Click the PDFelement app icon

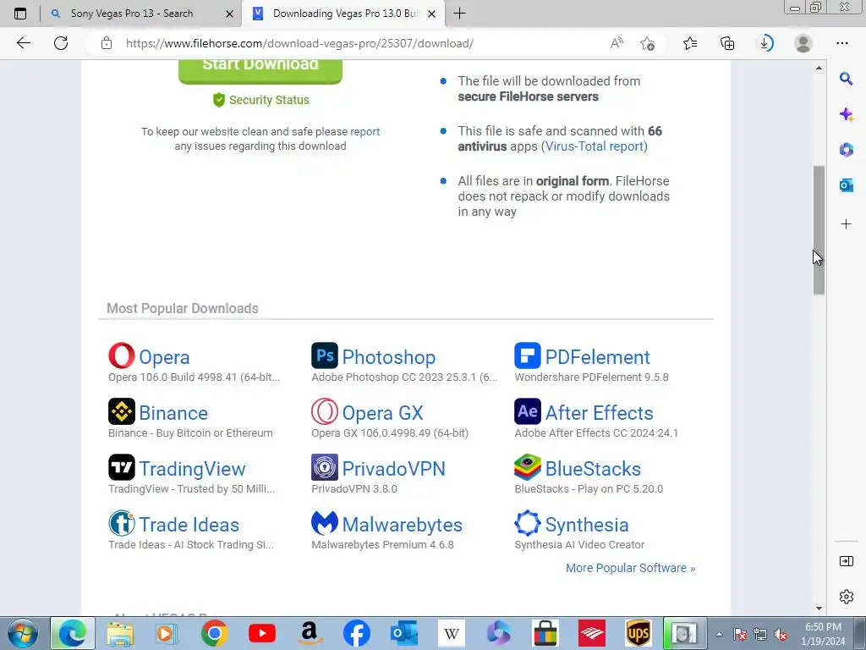click(528, 355)
